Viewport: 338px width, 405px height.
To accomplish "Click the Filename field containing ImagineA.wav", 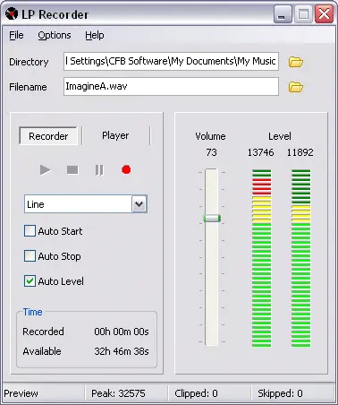I will point(171,86).
